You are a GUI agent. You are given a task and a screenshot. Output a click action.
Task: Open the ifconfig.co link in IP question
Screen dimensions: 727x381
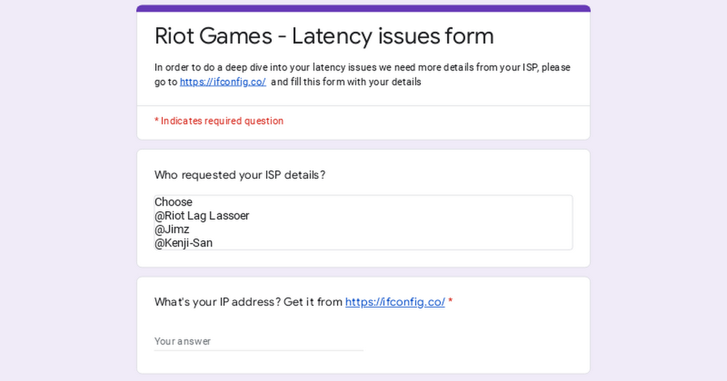[x=395, y=302]
